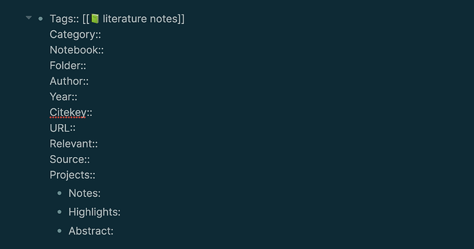Place cursor after URL:: attribute
Viewport: 474px width, 249px height.
pos(76,128)
